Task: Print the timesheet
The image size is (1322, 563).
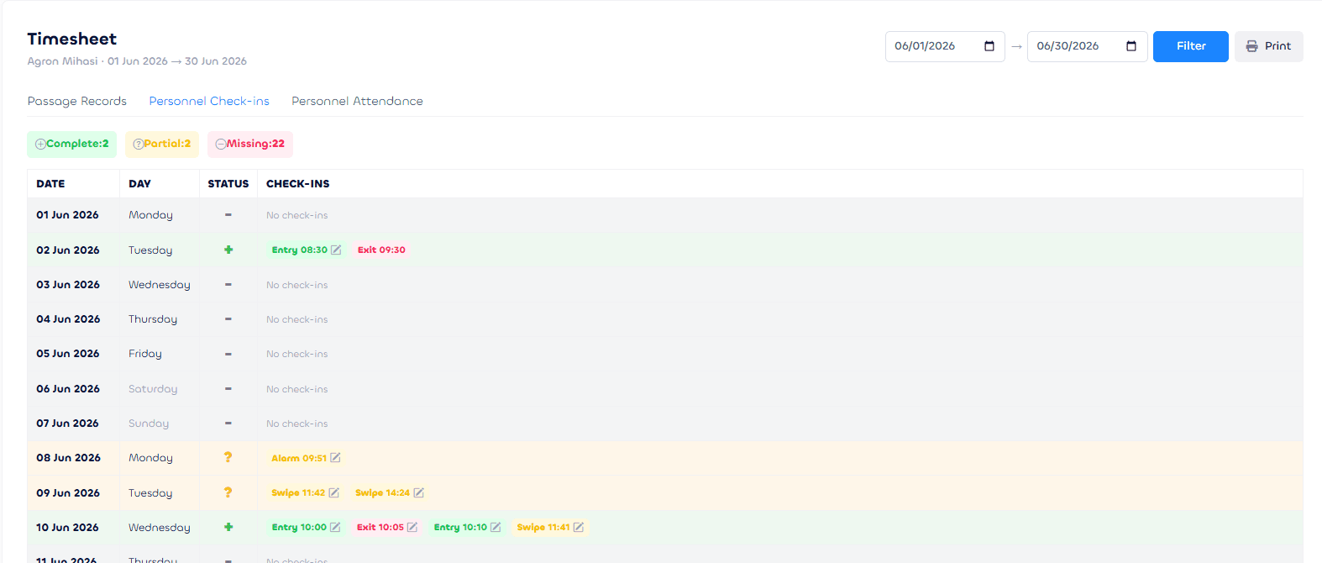Action: tap(1269, 46)
